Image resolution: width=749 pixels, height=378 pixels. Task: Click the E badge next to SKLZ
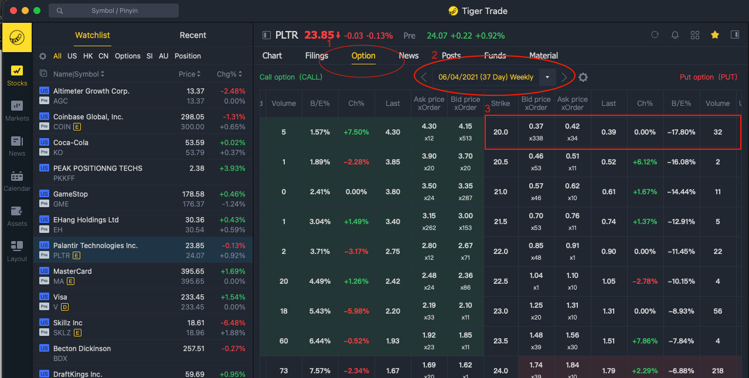(x=77, y=333)
